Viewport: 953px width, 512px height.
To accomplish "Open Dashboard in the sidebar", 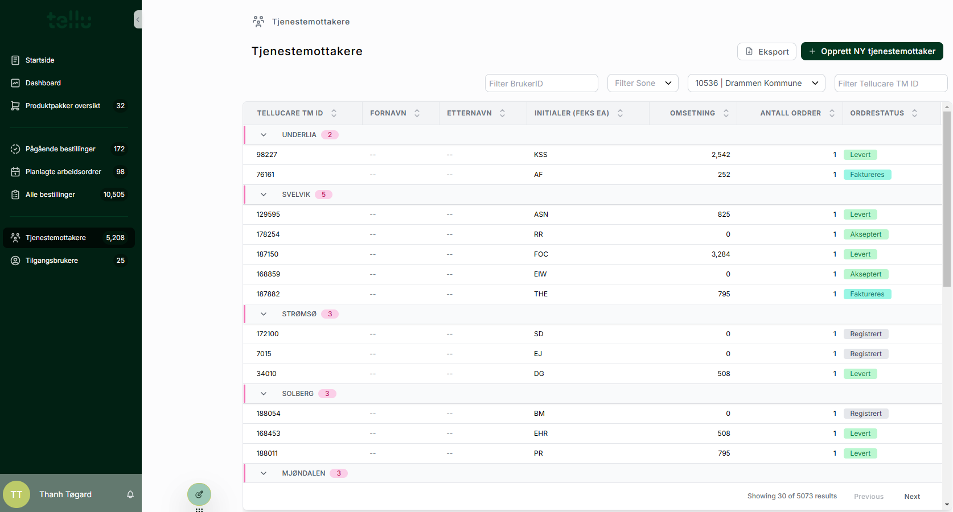I will [x=43, y=83].
